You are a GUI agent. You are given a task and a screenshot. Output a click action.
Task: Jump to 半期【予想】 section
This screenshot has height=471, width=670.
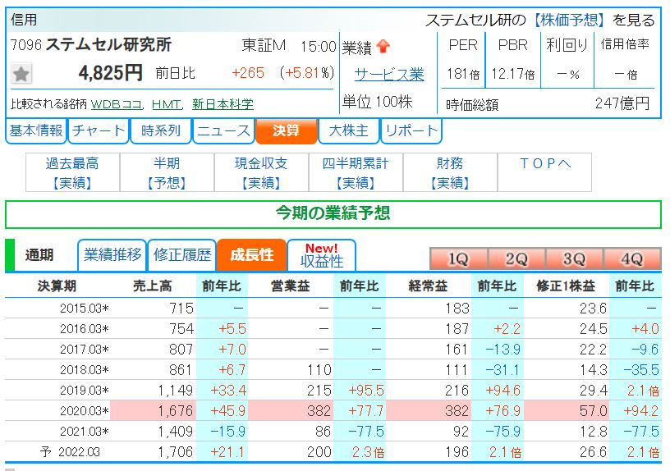(167, 172)
